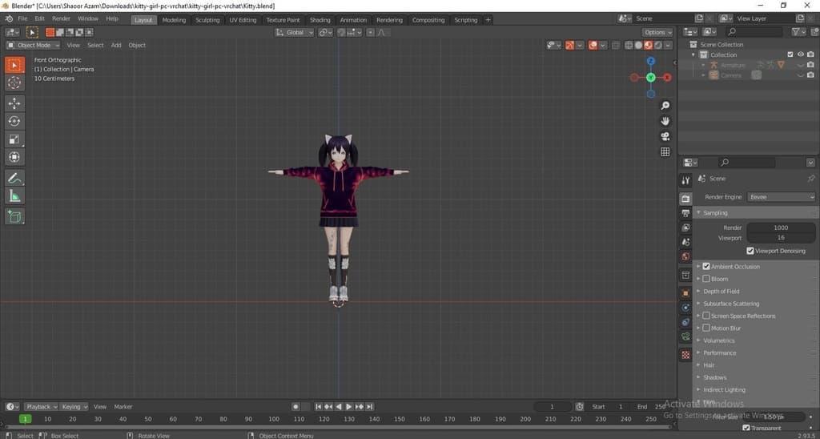Select the Scale tool
Screen dimensions: 820x439
15,139
